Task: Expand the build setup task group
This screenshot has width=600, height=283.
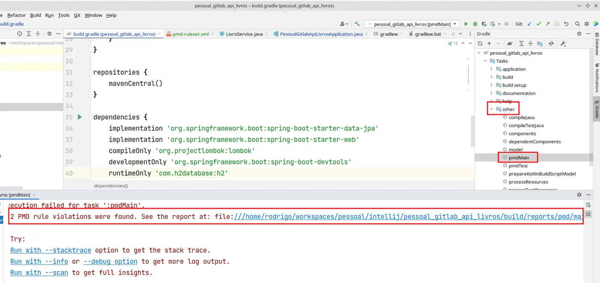Action: [x=491, y=85]
